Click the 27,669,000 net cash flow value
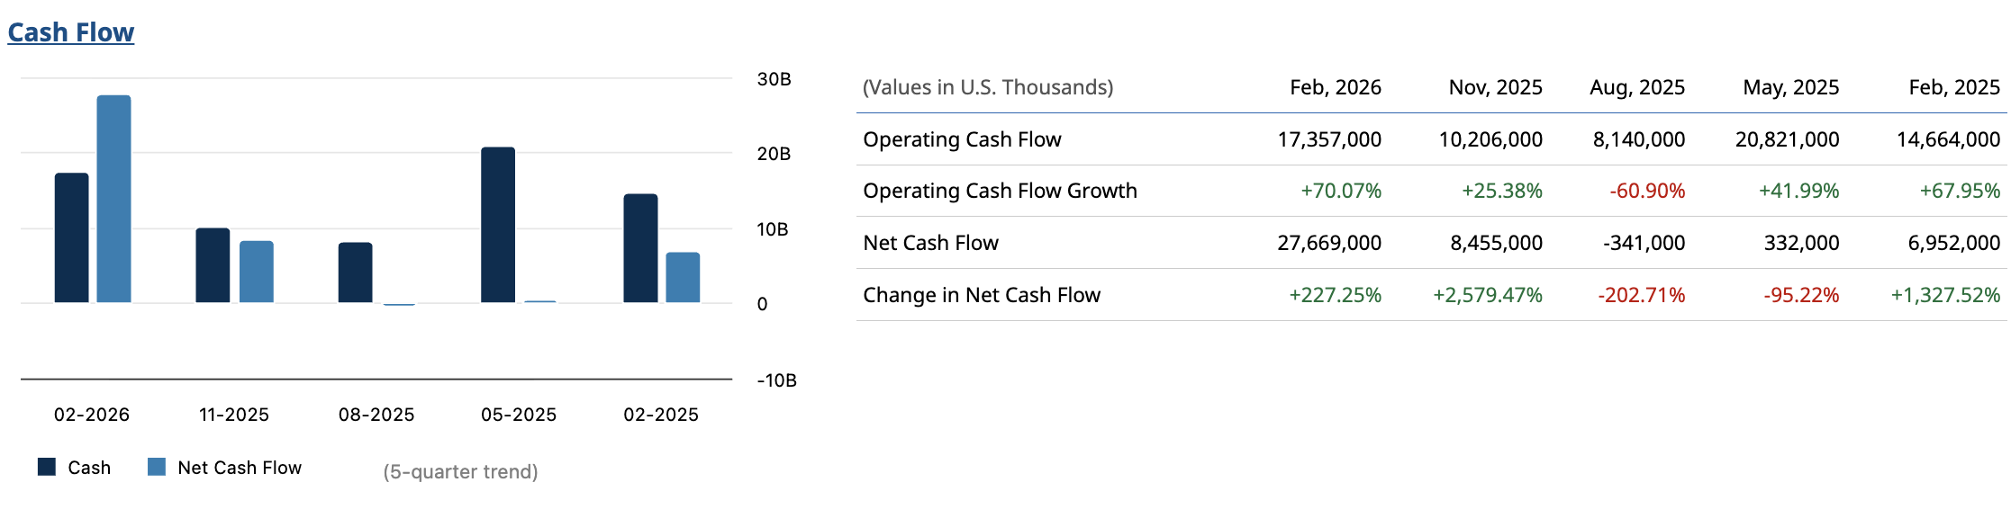Viewport: 2011px width, 518px height. [1328, 243]
